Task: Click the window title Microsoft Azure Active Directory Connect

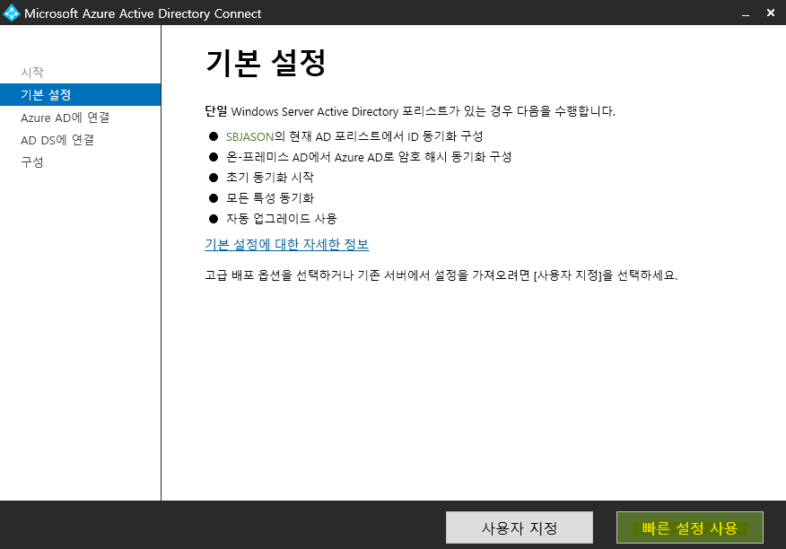Action: tap(143, 13)
